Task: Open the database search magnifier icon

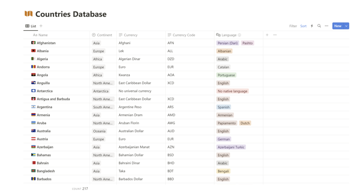Action: [x=319, y=26]
